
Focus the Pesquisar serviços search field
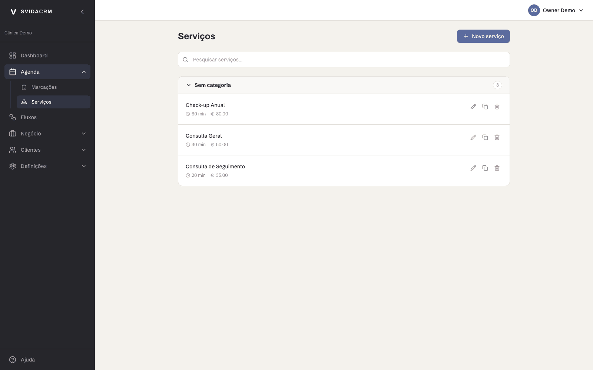click(344, 60)
